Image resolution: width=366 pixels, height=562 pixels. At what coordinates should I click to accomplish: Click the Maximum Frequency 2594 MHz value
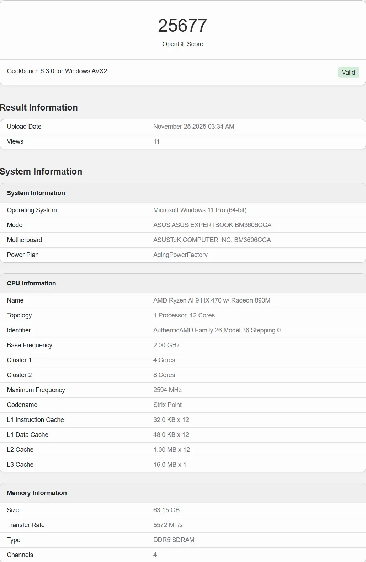(167, 390)
